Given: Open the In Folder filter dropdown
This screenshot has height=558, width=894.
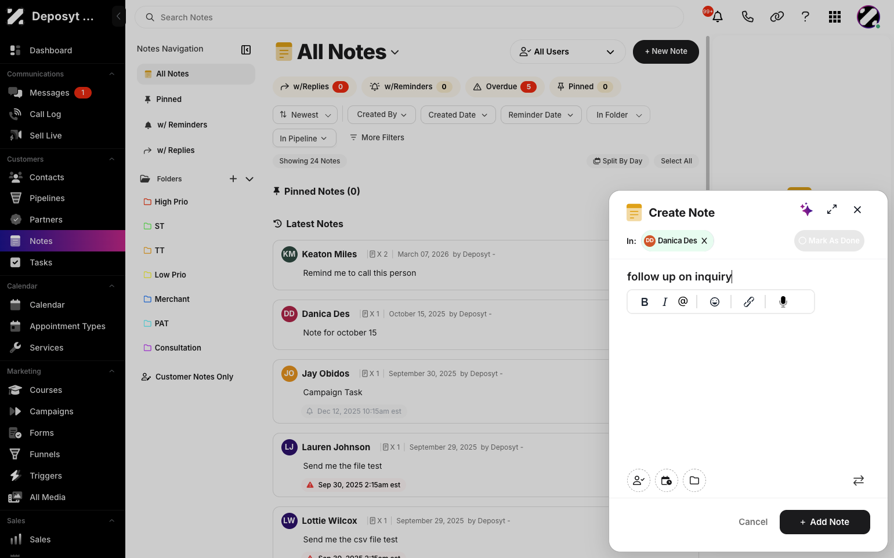Looking at the screenshot, I should pyautogui.click(x=618, y=115).
